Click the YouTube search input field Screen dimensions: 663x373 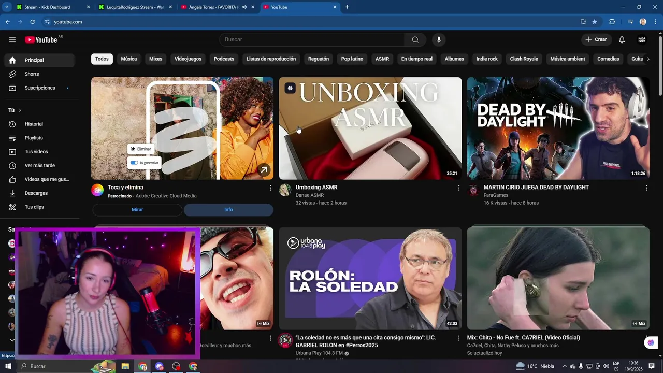312,40
